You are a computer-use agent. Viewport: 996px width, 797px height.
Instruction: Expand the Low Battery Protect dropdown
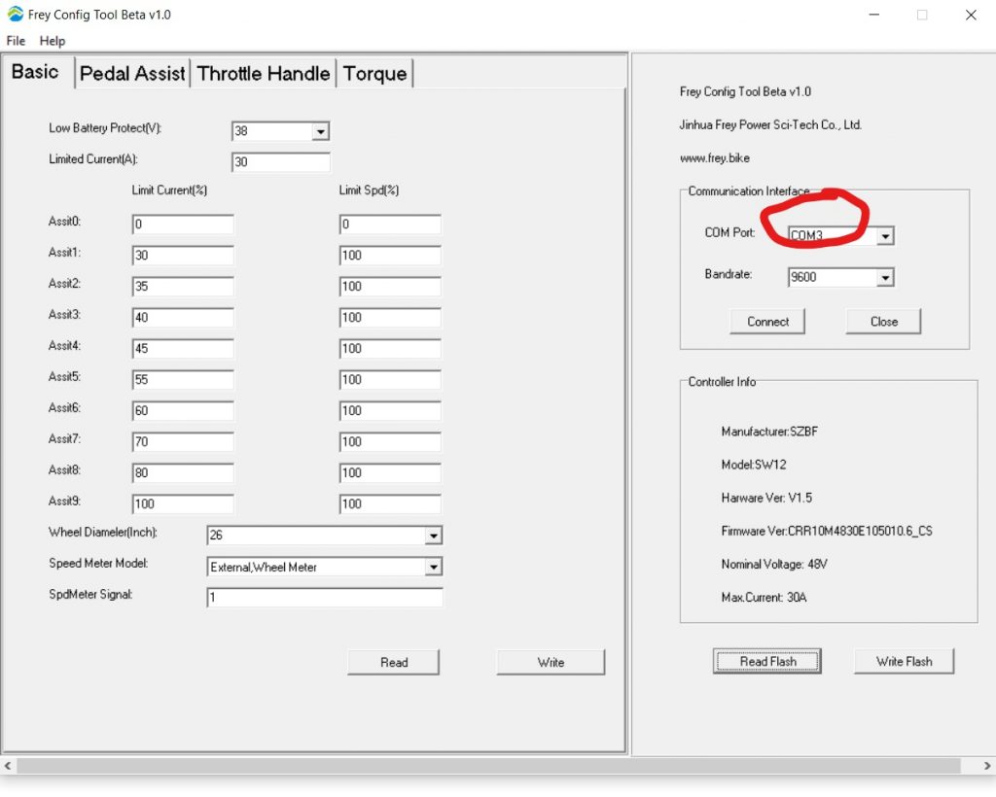click(x=320, y=131)
